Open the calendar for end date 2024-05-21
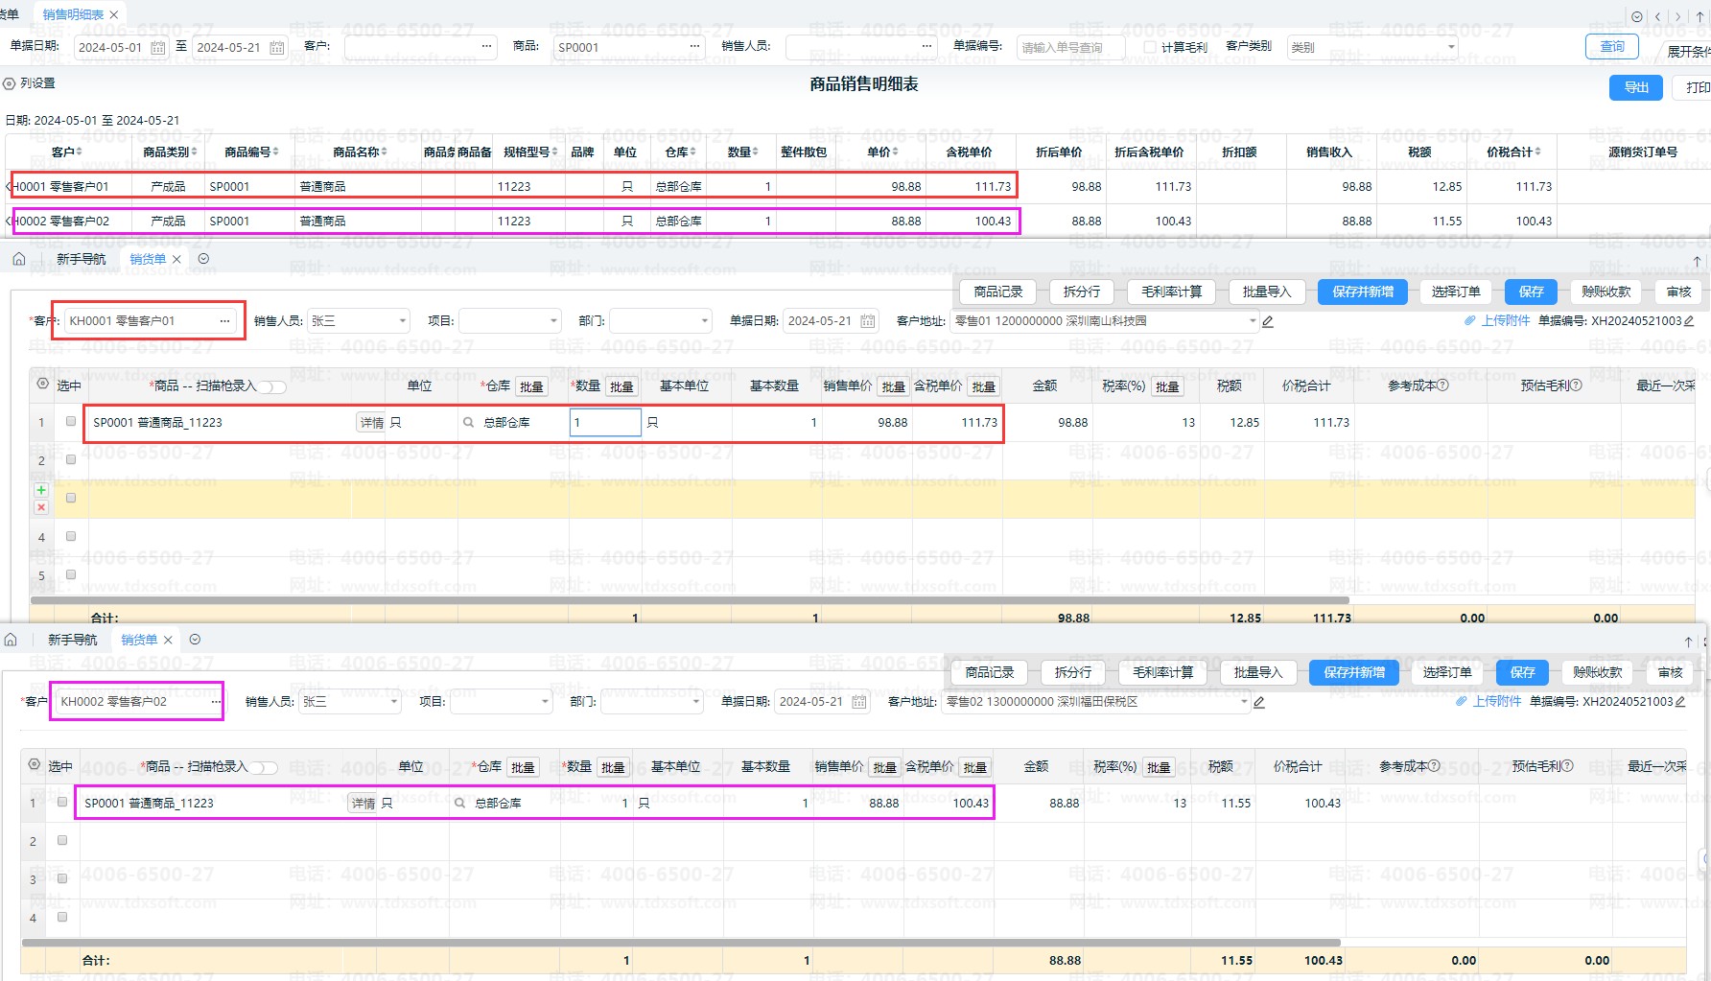1711x981 pixels. [x=276, y=48]
